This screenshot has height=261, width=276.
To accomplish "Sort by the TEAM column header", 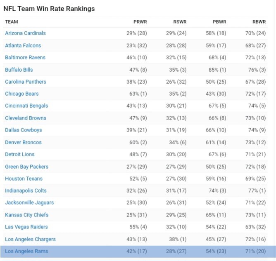I will coord(12,22).
